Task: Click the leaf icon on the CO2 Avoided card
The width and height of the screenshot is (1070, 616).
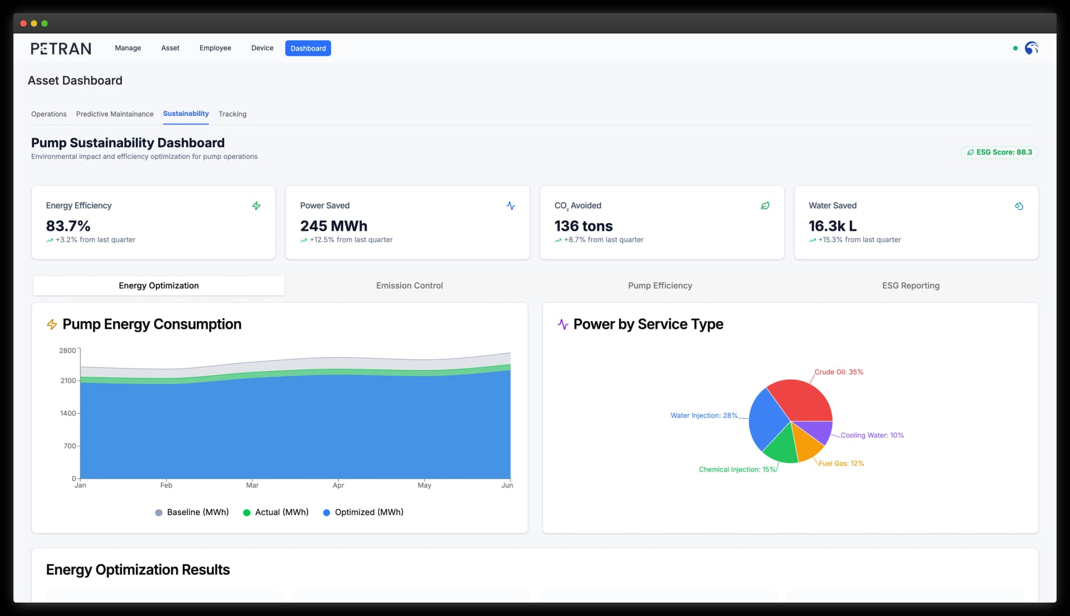Action: click(x=765, y=206)
